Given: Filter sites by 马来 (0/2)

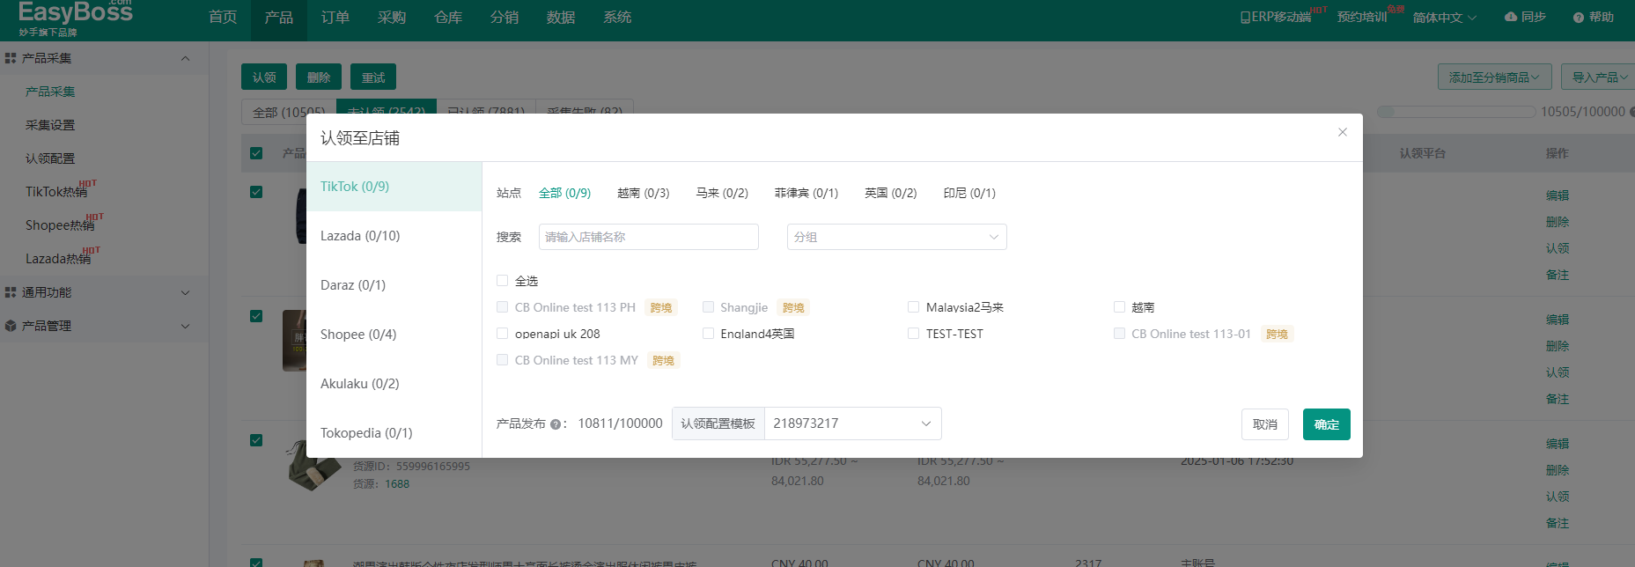Looking at the screenshot, I should point(722,193).
